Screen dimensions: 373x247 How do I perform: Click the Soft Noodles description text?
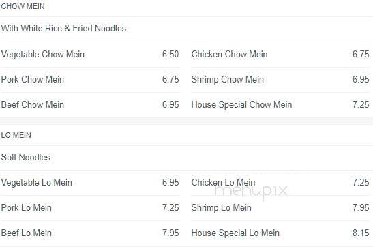point(26,158)
